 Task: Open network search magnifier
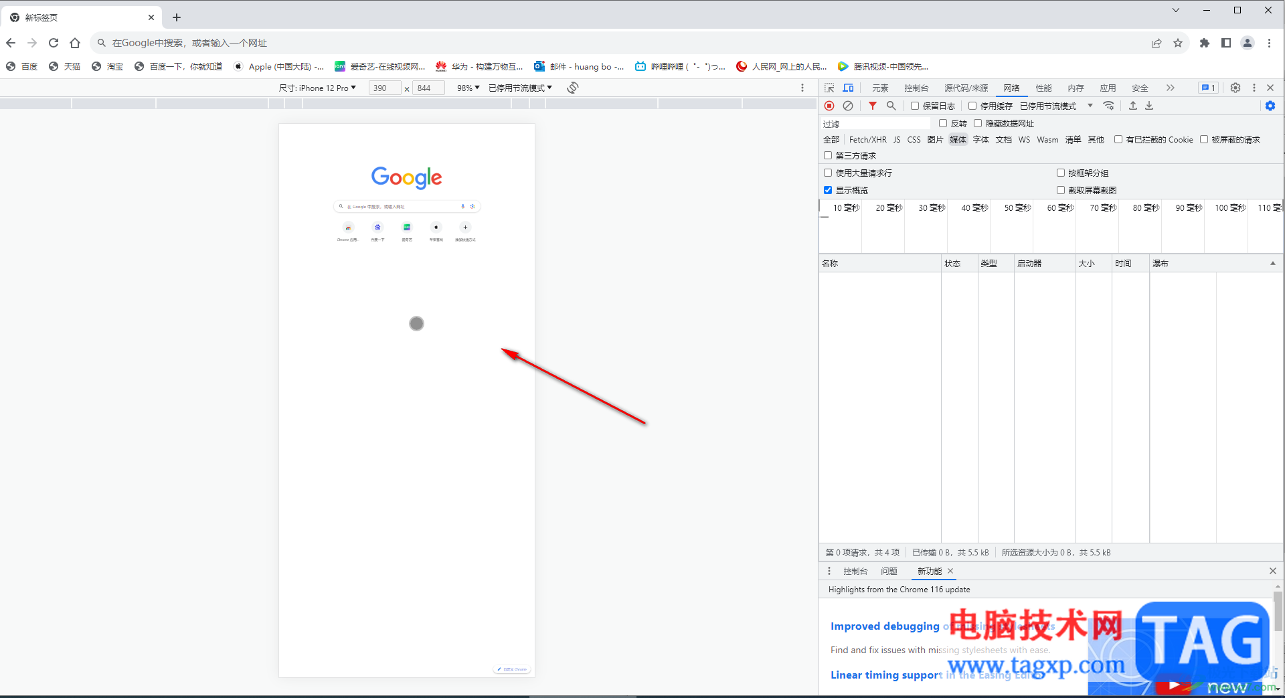tap(891, 106)
